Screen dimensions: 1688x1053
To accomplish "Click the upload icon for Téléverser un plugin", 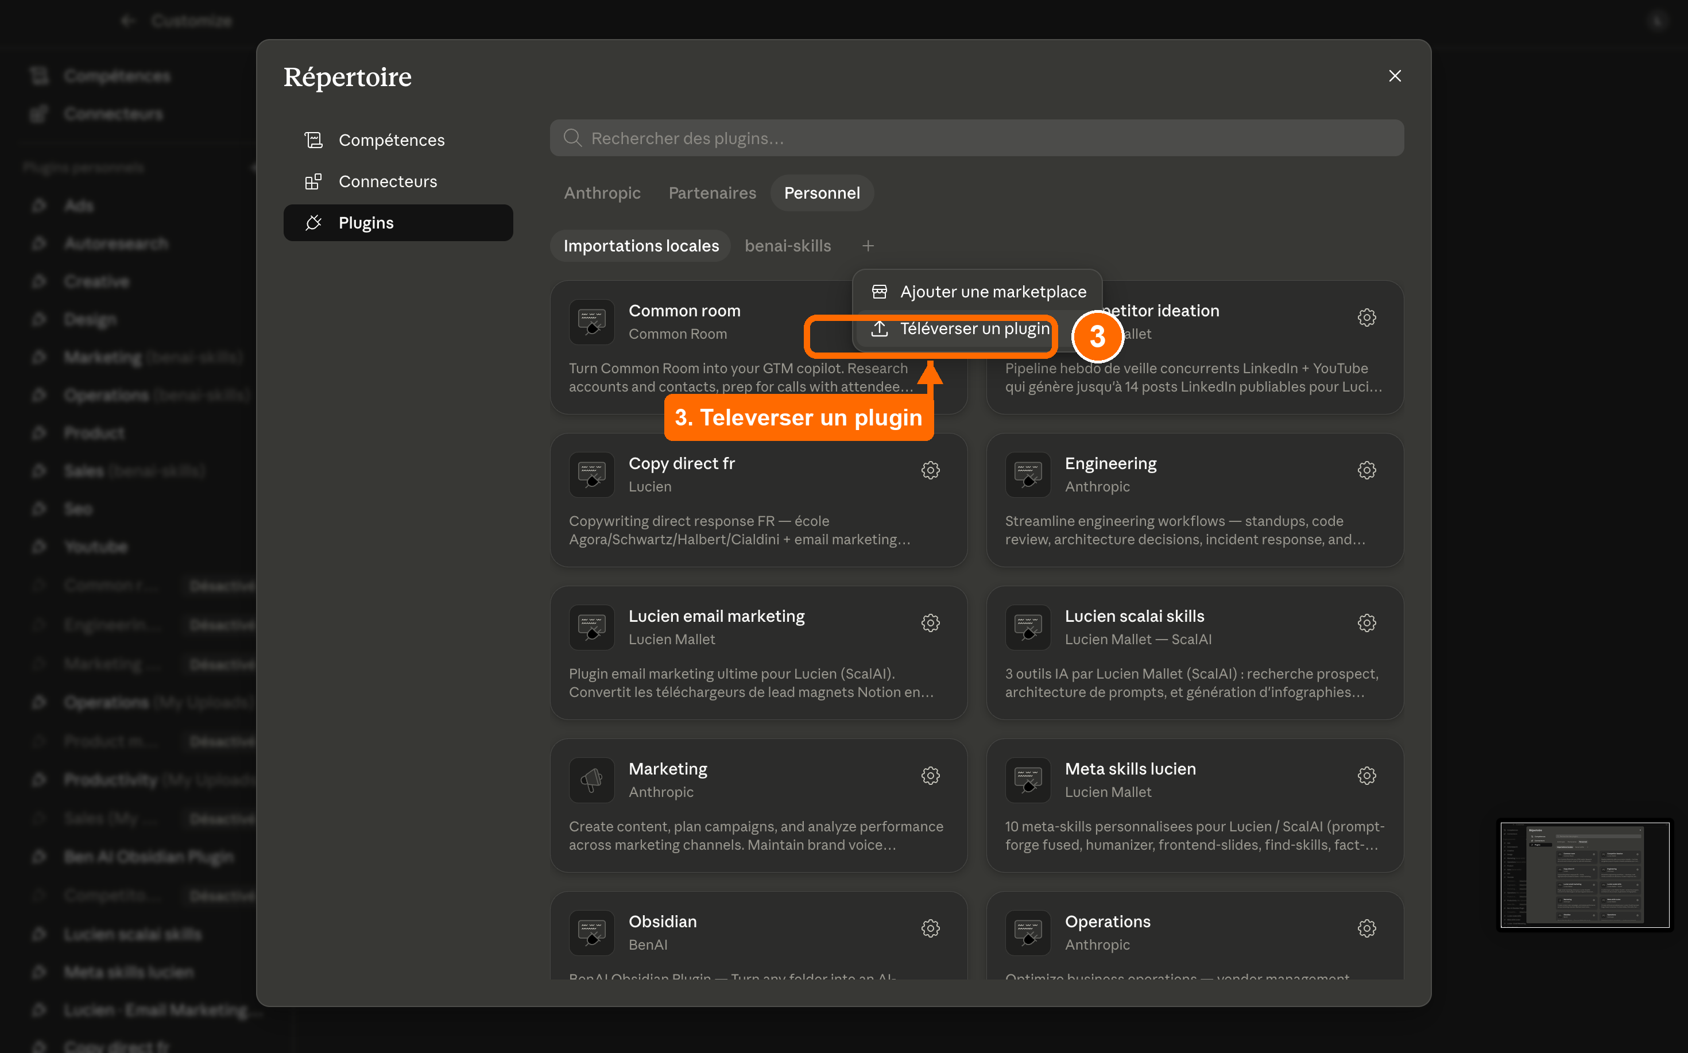I will 880,329.
